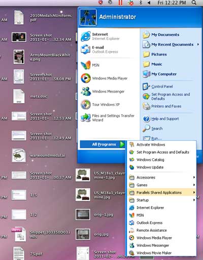This screenshot has height=260, width=203.
Task: Select warwoundmedal.ai on the desktop
Action: coord(19,155)
